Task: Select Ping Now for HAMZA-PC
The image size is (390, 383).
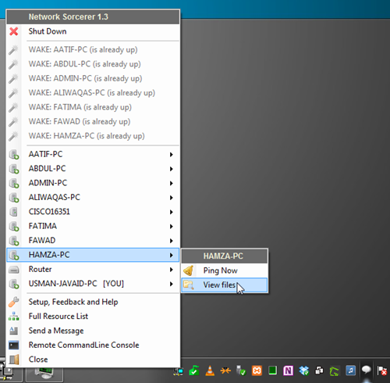Action: [x=225, y=270]
